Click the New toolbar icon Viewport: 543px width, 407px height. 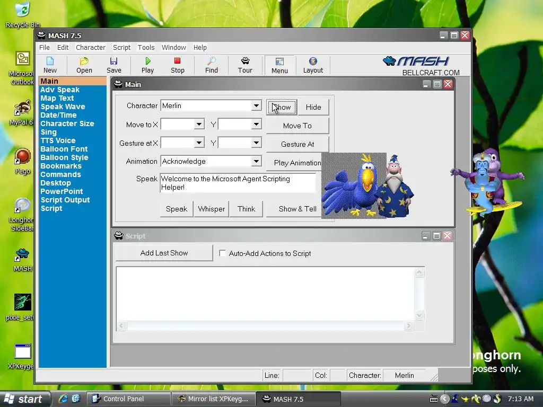[50, 65]
